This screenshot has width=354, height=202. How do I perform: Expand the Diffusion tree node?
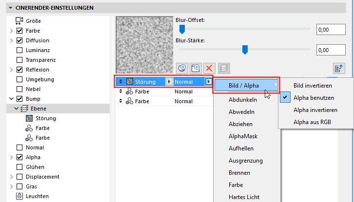12,40
